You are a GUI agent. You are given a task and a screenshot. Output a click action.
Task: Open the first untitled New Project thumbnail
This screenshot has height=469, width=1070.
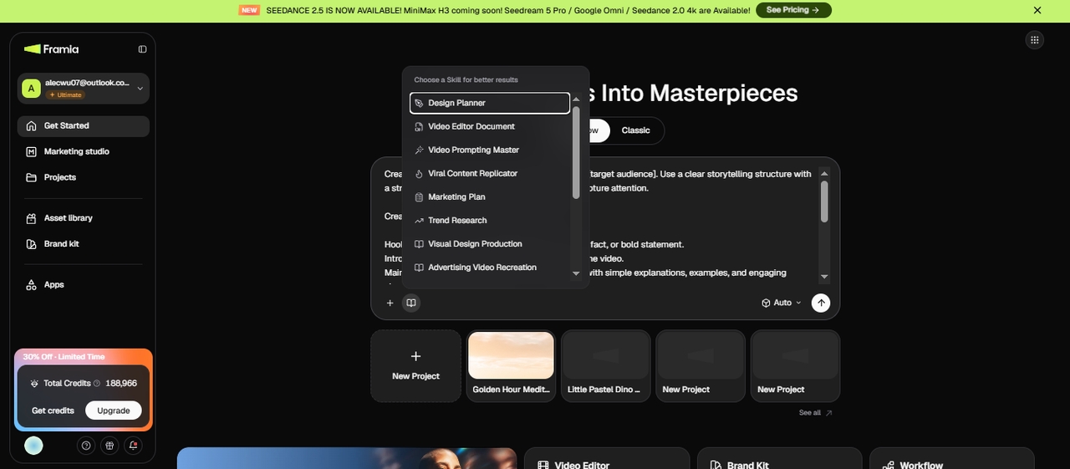[701, 365]
